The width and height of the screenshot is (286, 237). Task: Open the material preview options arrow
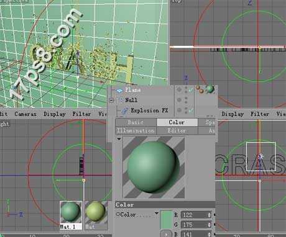[119, 139]
